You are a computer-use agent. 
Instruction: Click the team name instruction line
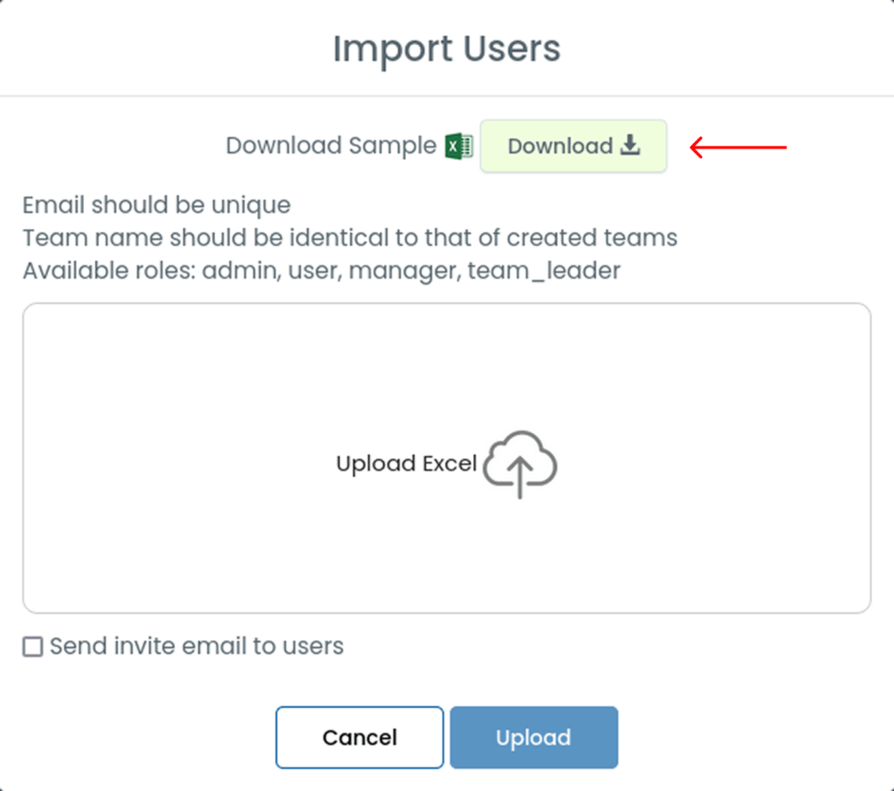(x=350, y=237)
